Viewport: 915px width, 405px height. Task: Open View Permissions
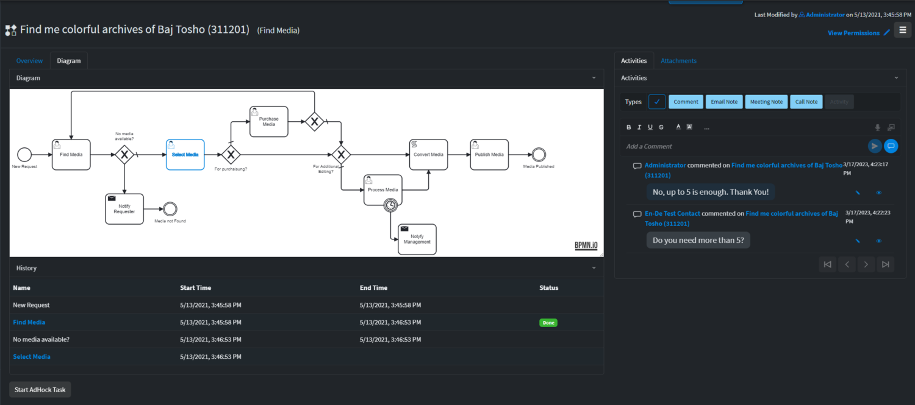coord(854,32)
